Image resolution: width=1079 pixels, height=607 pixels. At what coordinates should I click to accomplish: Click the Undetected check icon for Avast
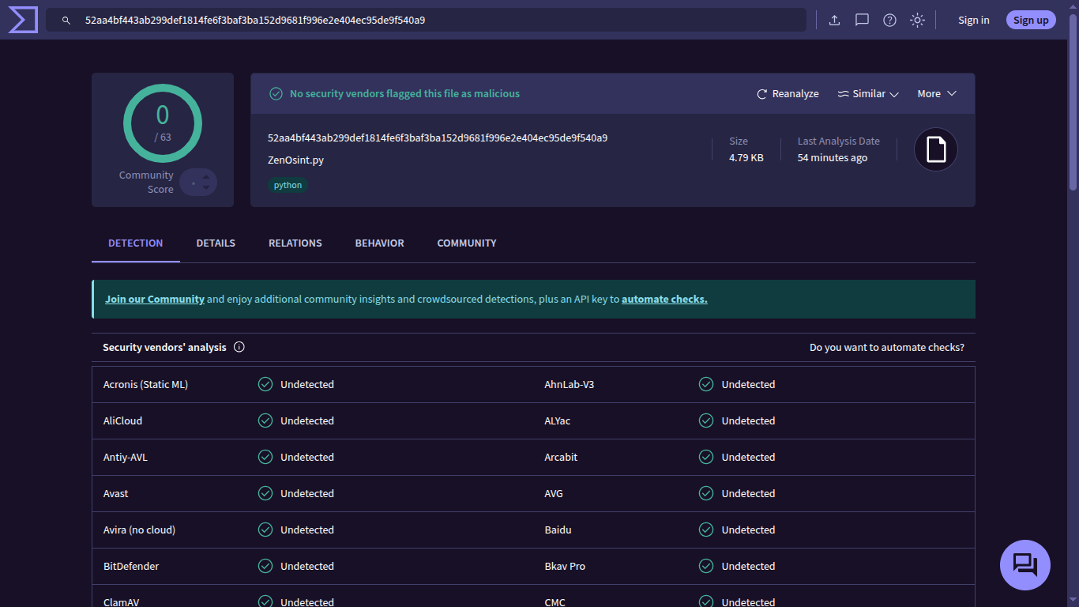pos(265,493)
